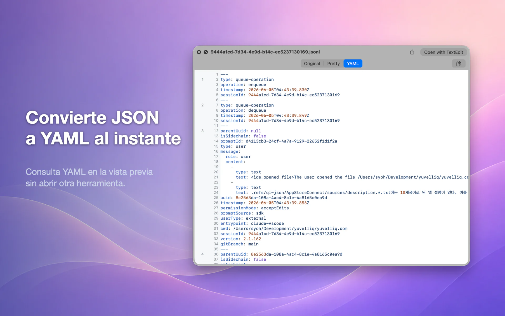Click line 36 parentUuid 8e2563da value
Screen dimensions: 505x316
coord(296,254)
